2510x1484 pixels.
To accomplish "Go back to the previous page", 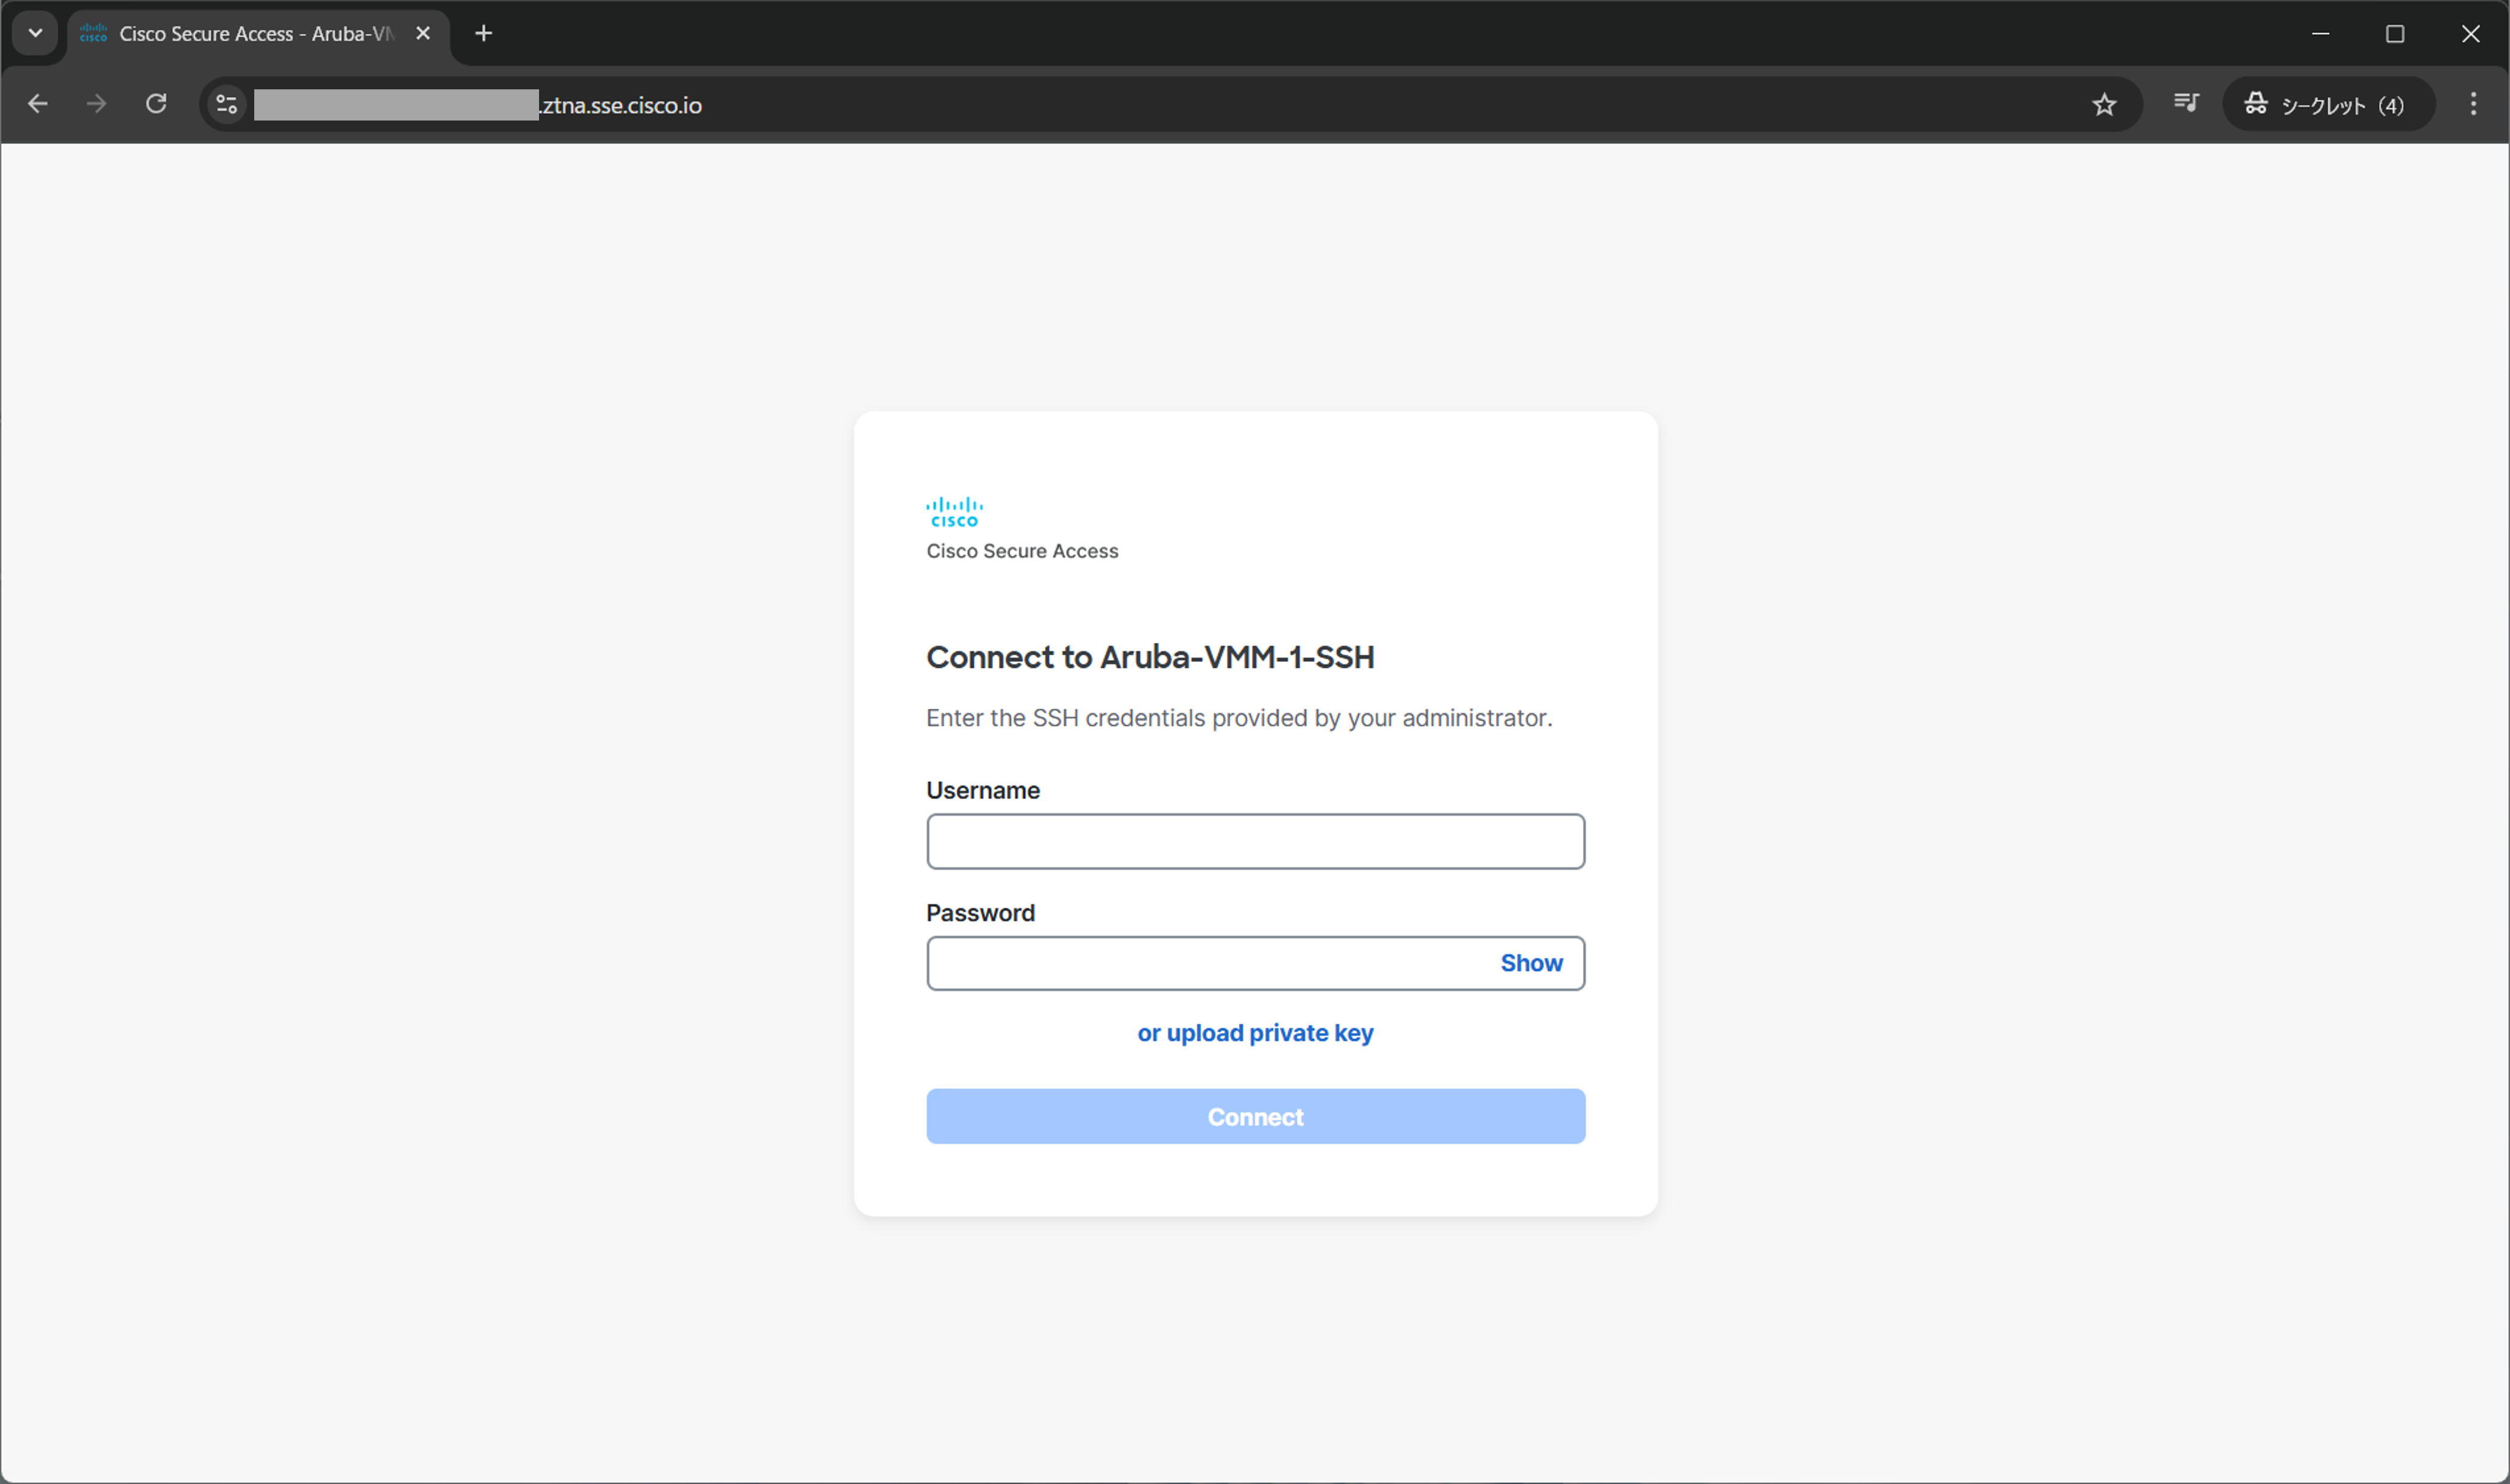I will [x=38, y=104].
